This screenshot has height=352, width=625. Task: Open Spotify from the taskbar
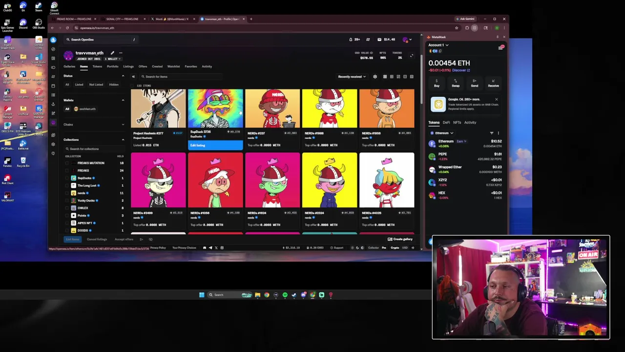pos(285,295)
